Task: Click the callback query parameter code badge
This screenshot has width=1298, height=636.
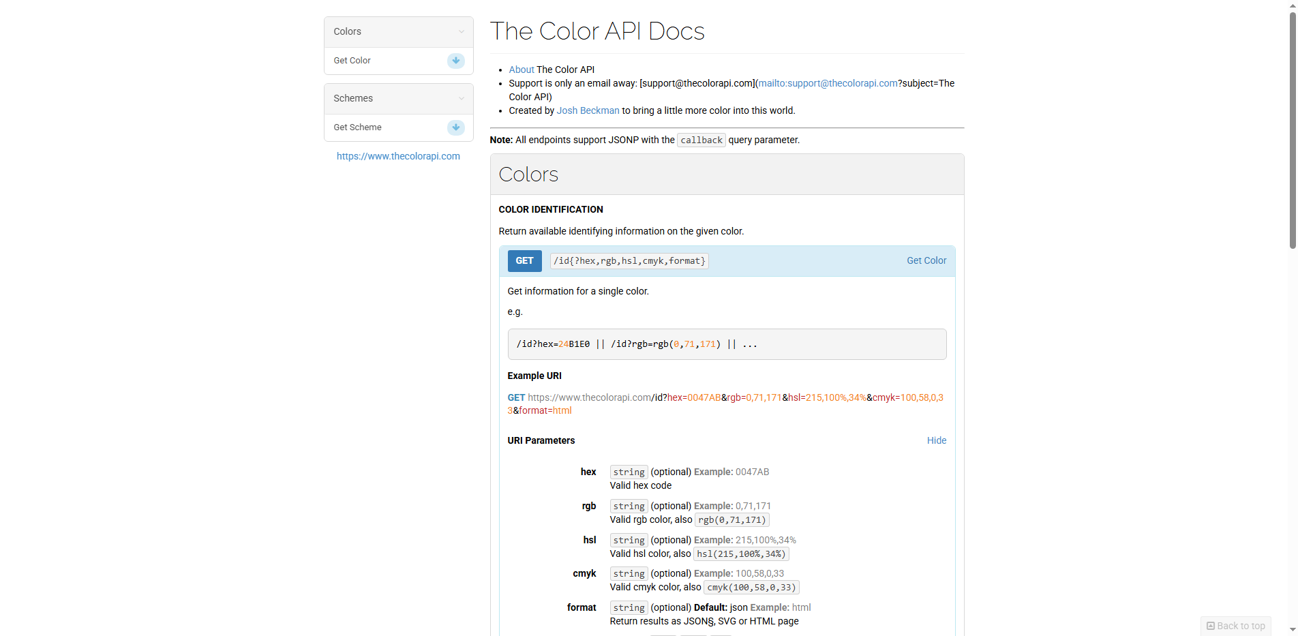Action: [x=701, y=140]
